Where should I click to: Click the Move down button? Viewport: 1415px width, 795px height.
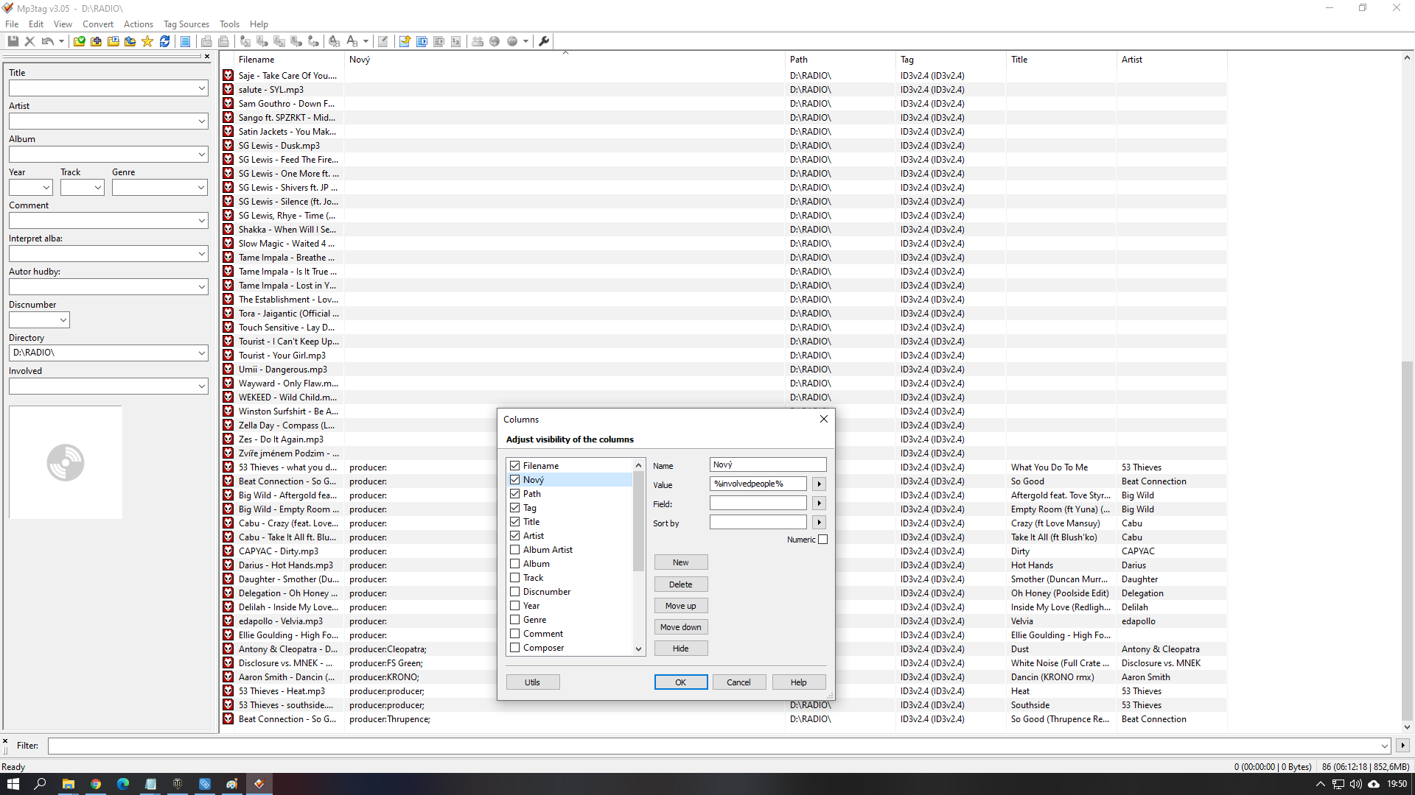[x=680, y=627]
